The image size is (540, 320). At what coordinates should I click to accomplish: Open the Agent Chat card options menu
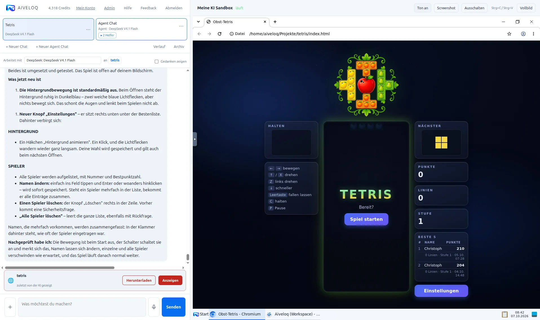pos(181,26)
